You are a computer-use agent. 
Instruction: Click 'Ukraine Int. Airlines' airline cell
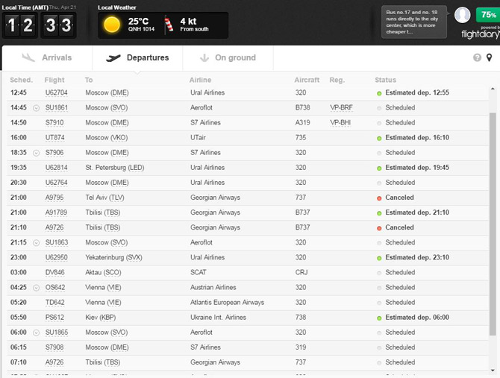point(218,317)
